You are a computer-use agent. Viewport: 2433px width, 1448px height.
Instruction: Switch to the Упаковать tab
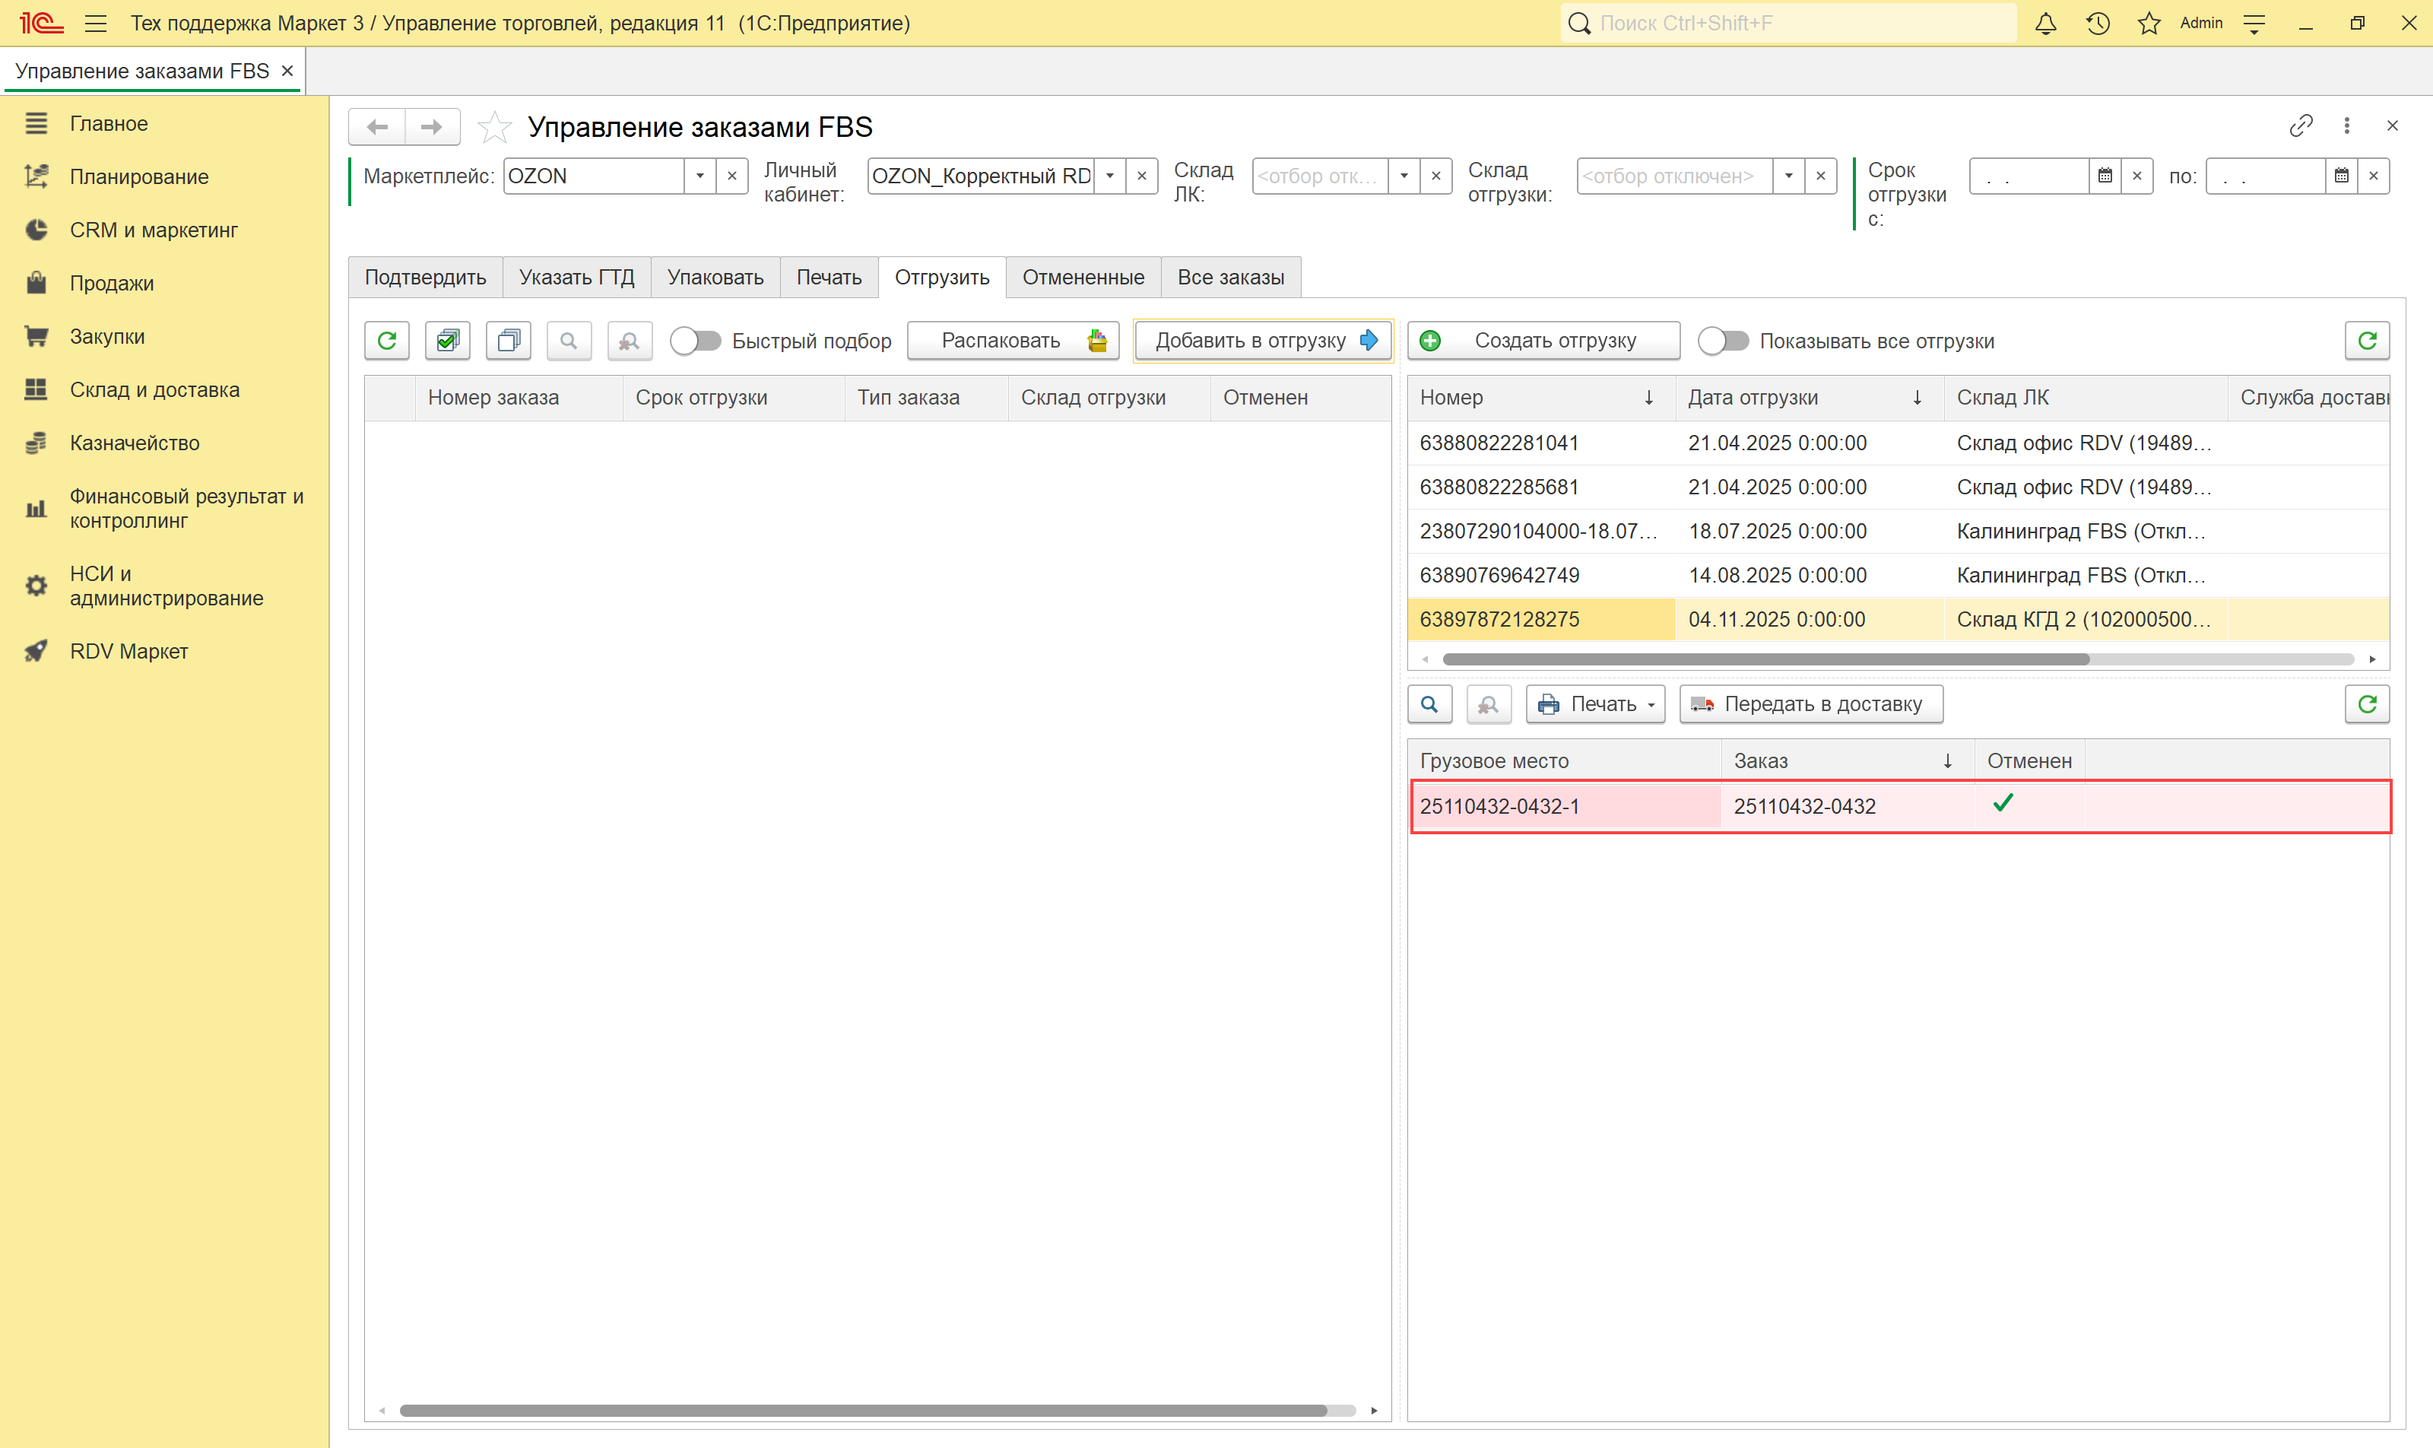[715, 277]
